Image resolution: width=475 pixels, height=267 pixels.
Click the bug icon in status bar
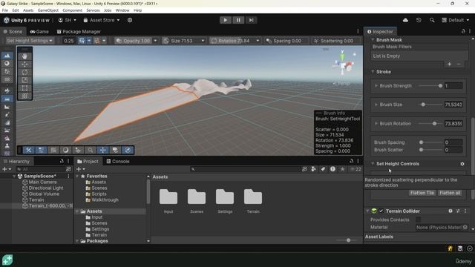[x=451, y=248]
